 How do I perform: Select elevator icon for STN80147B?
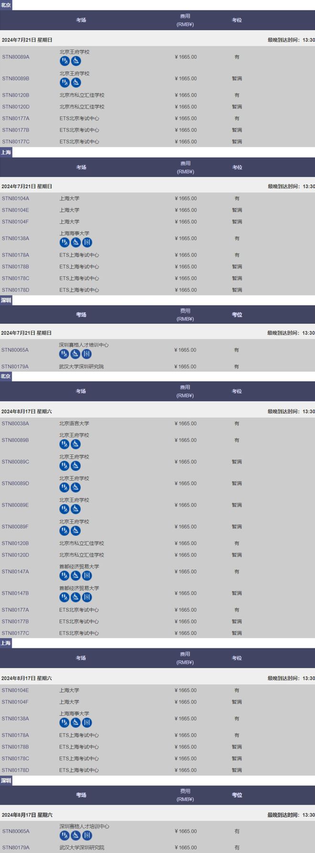click(87, 597)
